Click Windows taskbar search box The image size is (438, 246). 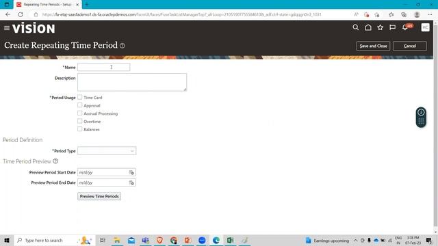tap(55, 240)
